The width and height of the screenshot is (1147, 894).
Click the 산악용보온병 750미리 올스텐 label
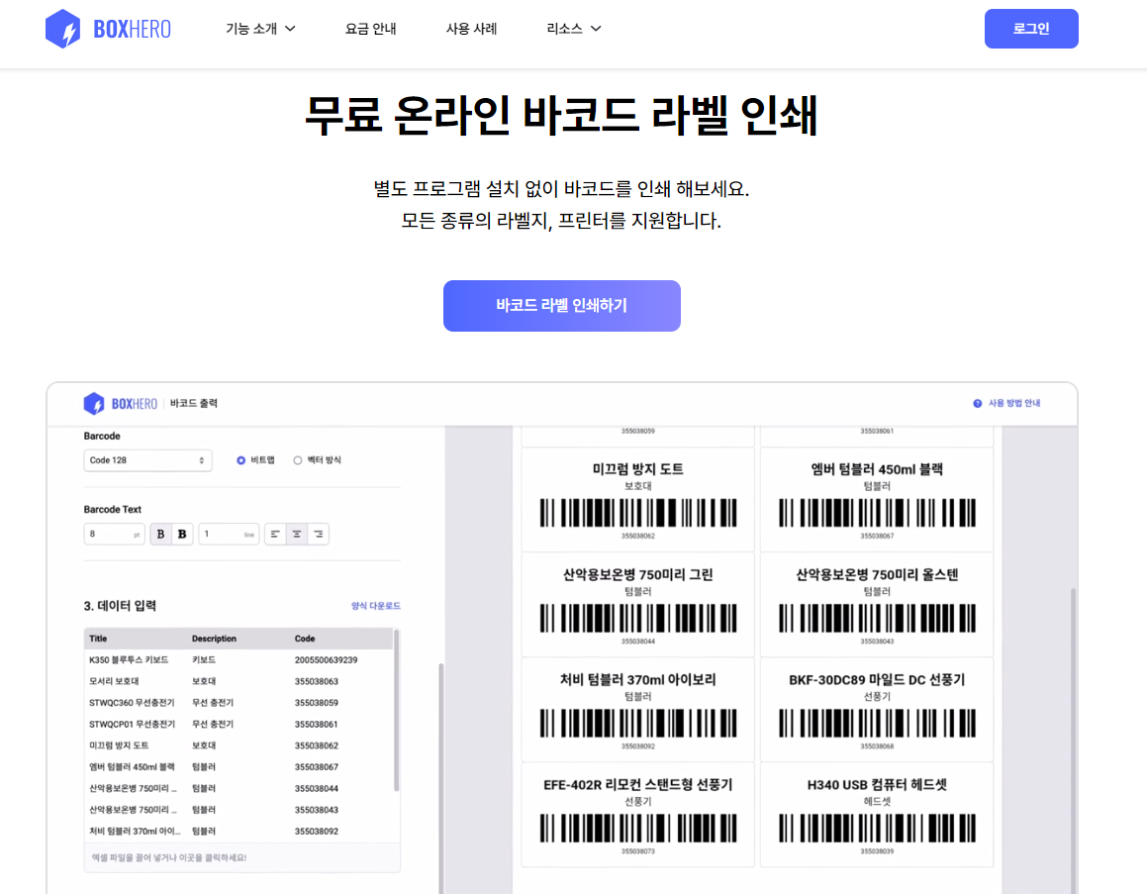pos(877,605)
